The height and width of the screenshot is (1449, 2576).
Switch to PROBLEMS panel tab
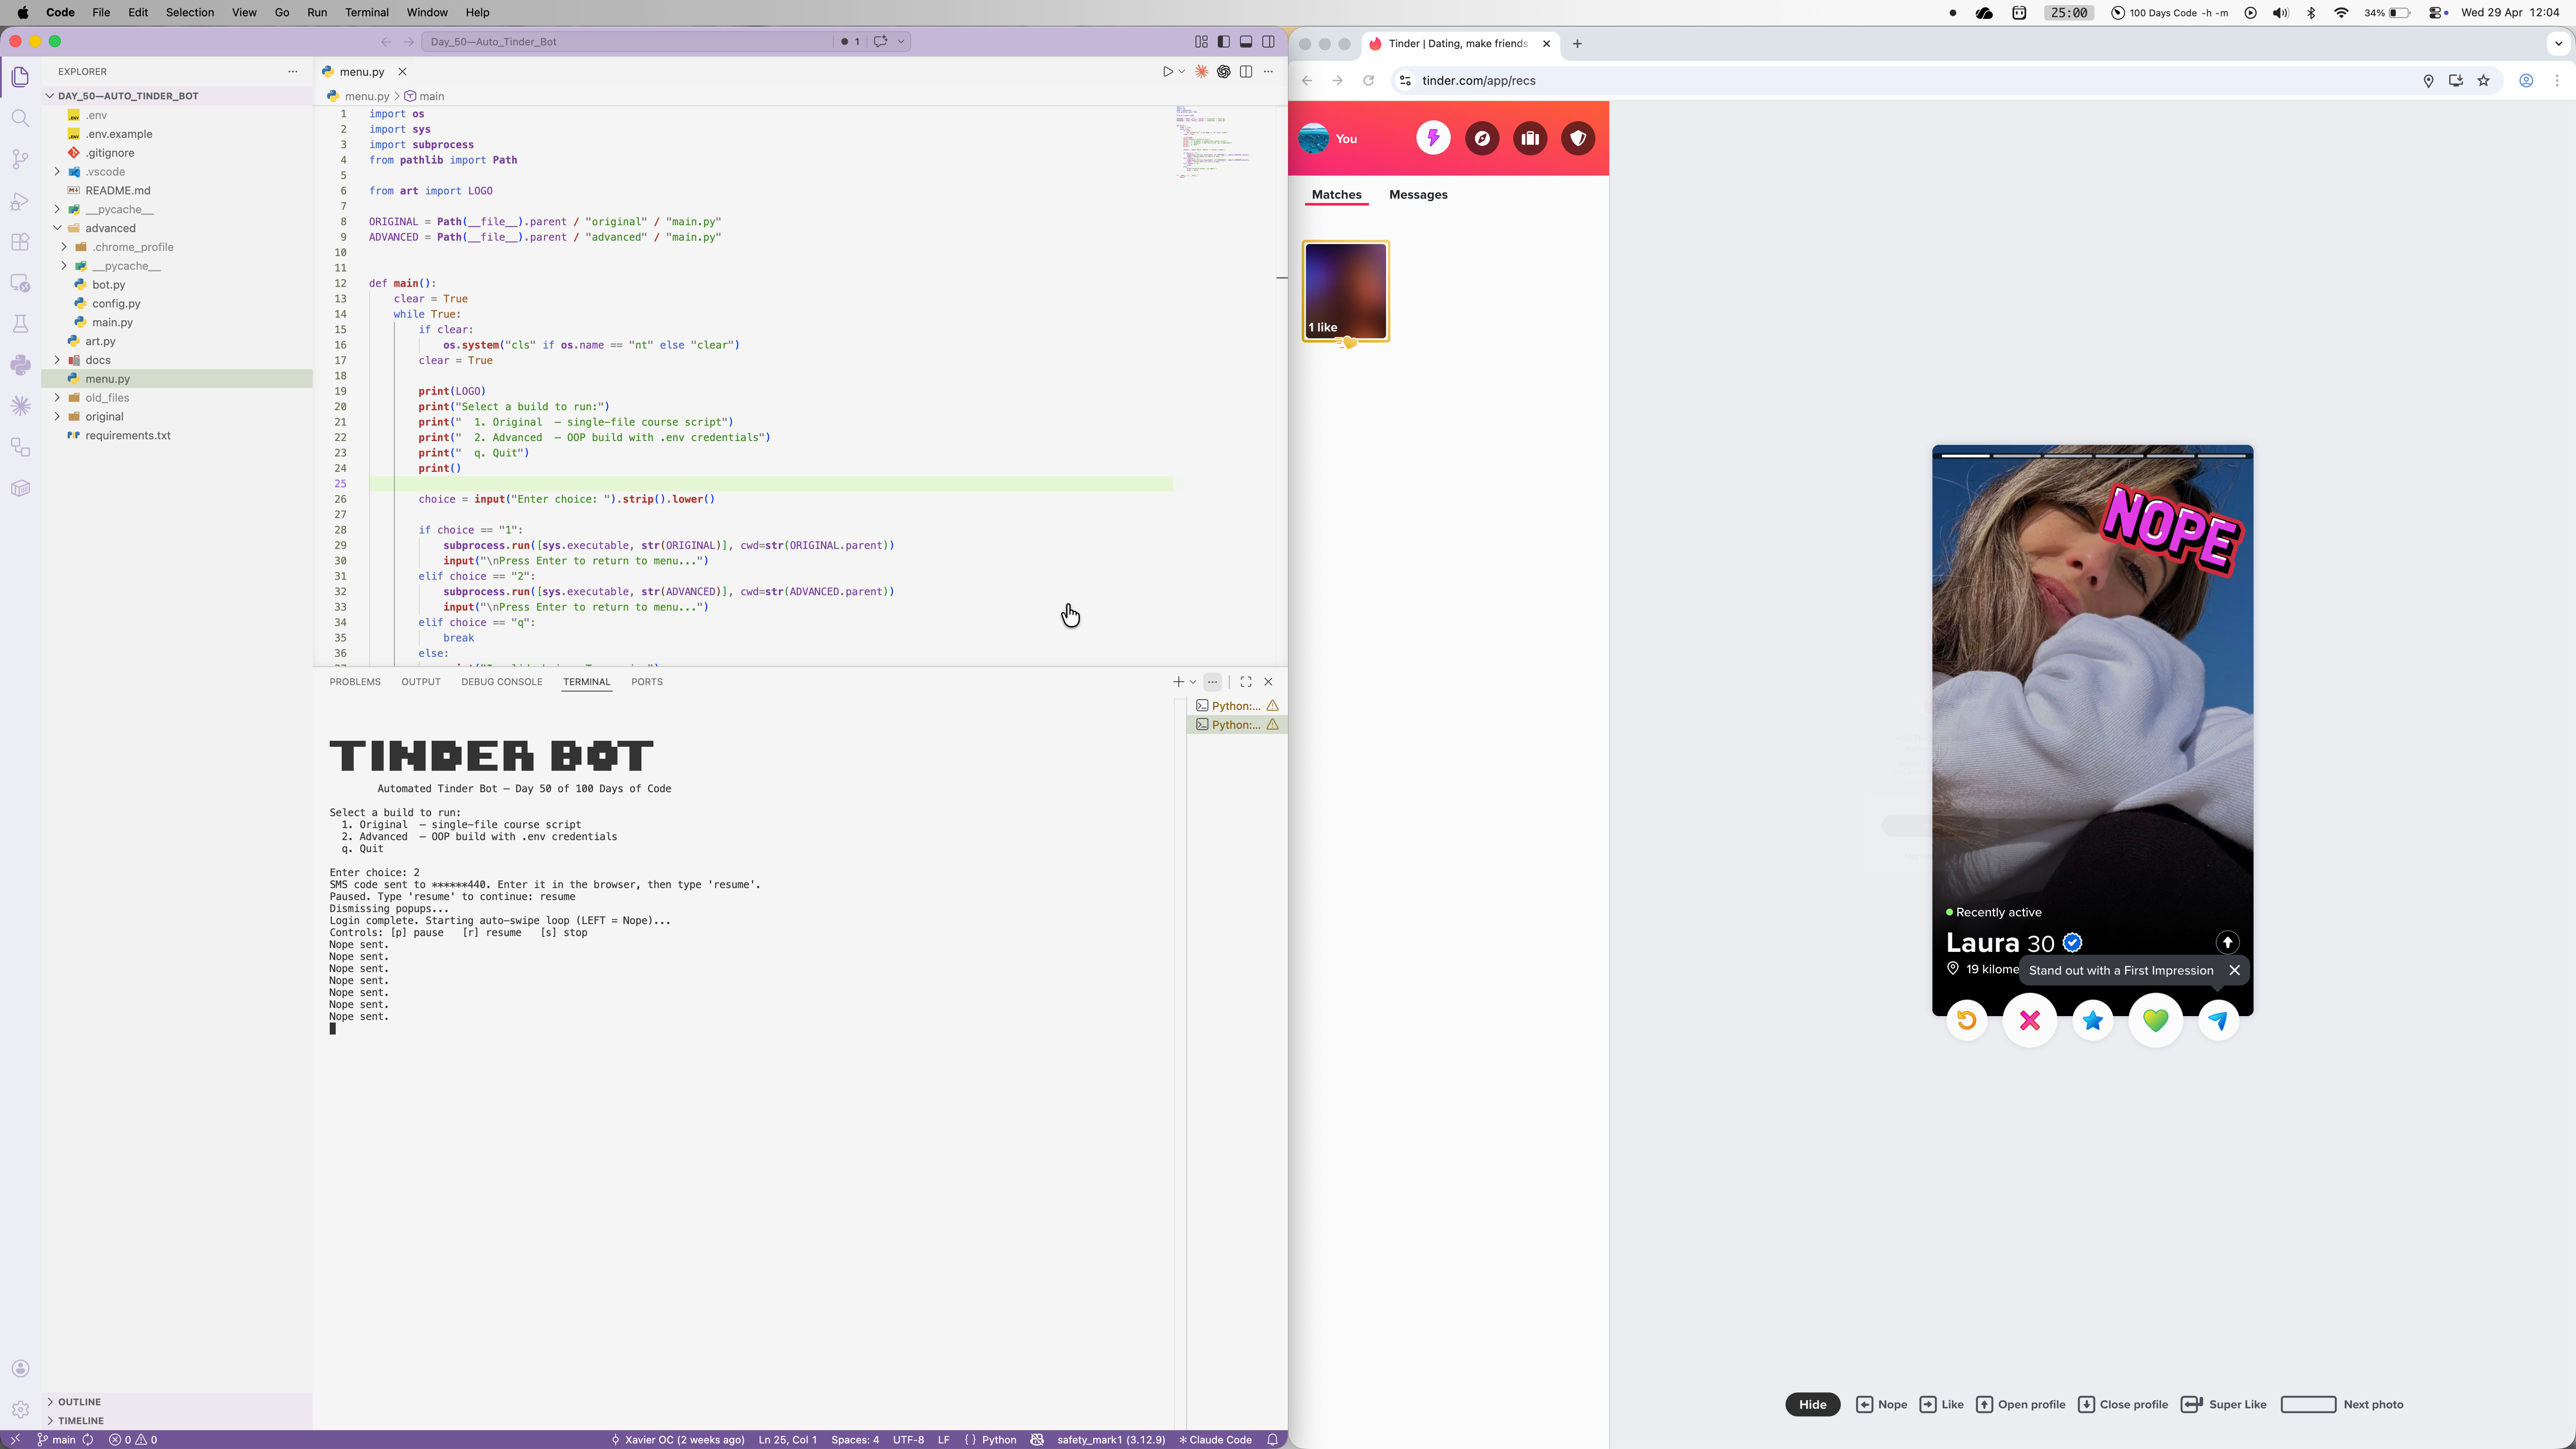click(x=355, y=682)
